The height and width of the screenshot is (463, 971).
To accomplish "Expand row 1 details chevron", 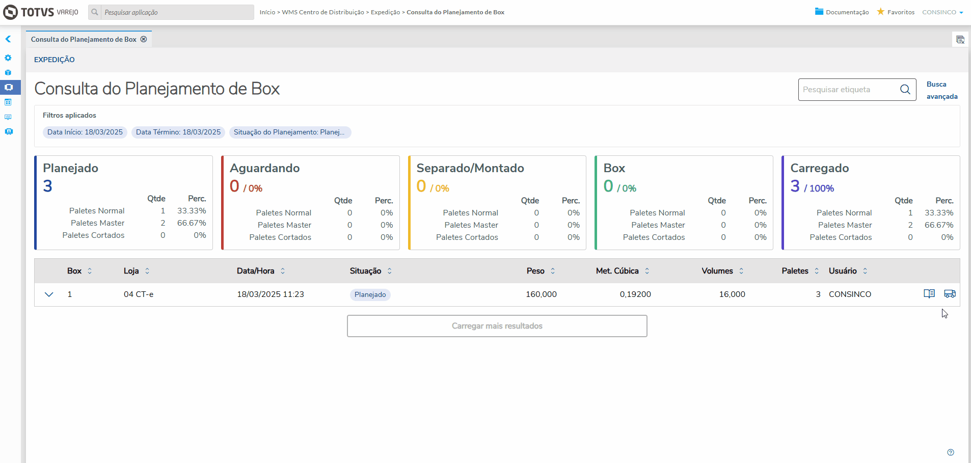I will coord(49,294).
